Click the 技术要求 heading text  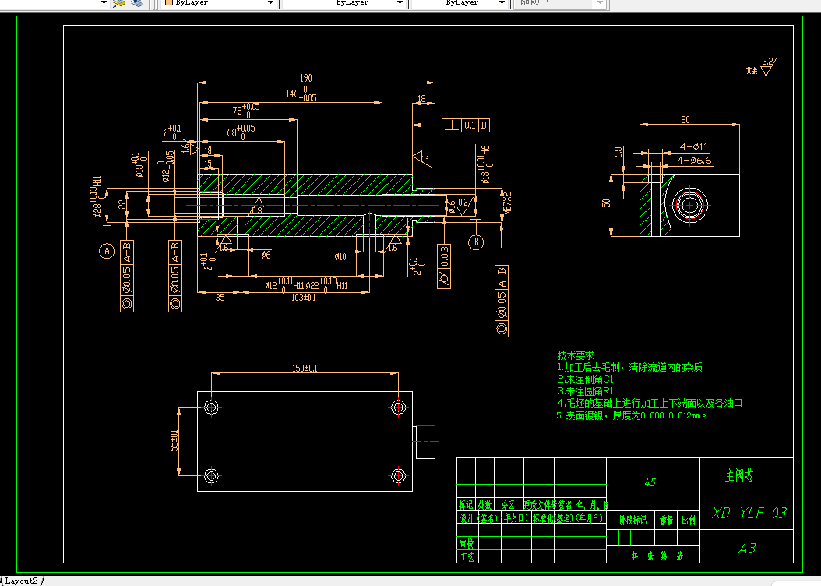coord(576,355)
